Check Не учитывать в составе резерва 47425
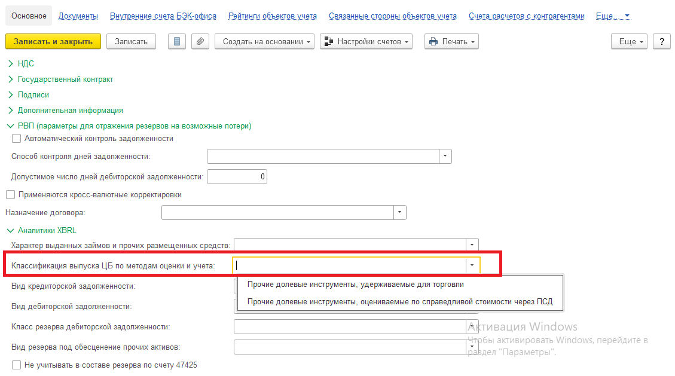Image resolution: width=675 pixels, height=376 pixels. (x=17, y=365)
